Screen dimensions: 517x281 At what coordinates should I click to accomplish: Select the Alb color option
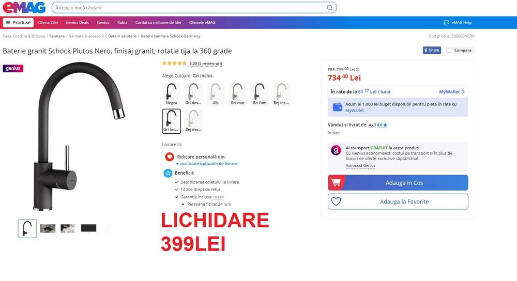tap(216, 94)
